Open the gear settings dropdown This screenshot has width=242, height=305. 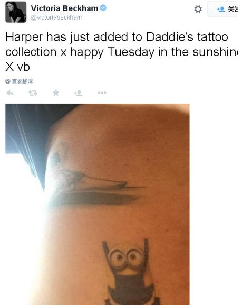pyautogui.click(x=198, y=9)
